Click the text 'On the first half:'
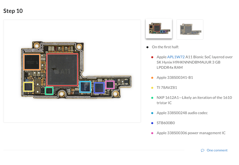Viewport: 239px width, 165px height. 165,47
